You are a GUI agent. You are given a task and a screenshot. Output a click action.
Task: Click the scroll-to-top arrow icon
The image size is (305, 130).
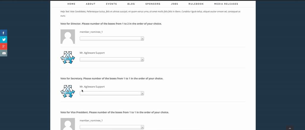pos(290,128)
